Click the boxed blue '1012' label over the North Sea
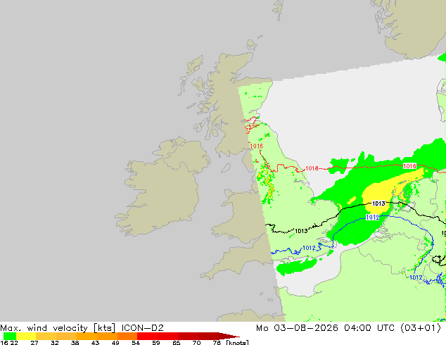 [372, 218]
